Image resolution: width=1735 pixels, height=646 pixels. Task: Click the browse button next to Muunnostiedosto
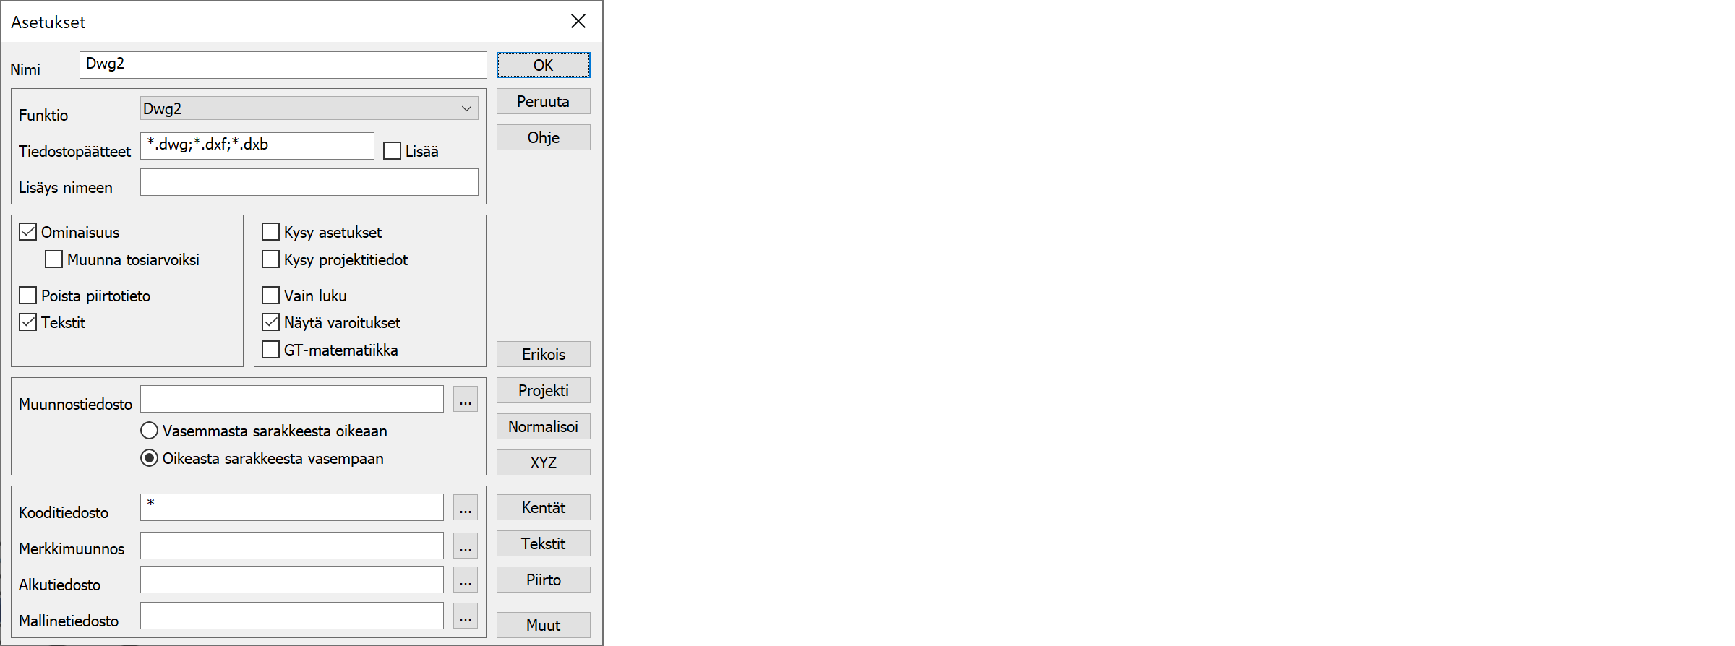point(465,399)
